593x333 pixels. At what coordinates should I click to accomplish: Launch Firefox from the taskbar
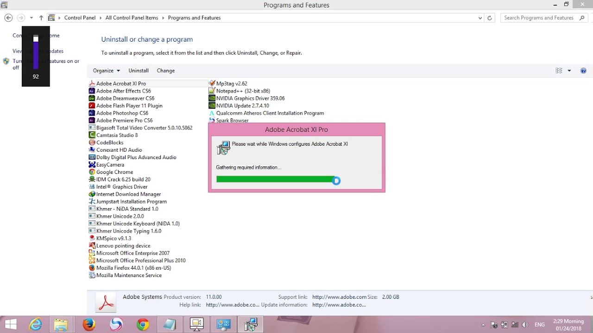tap(89, 325)
